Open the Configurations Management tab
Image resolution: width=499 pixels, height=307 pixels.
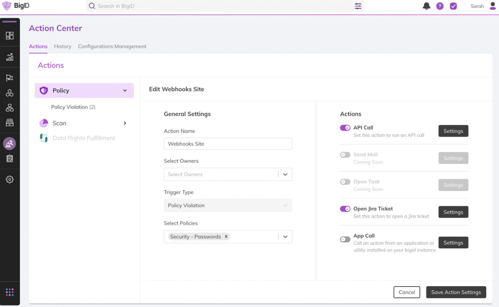[112, 46]
